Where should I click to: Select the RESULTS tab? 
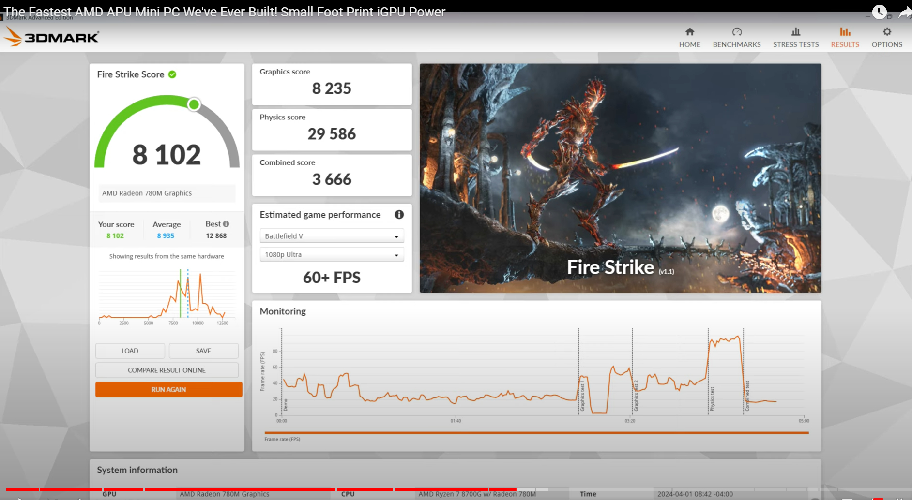click(x=845, y=38)
